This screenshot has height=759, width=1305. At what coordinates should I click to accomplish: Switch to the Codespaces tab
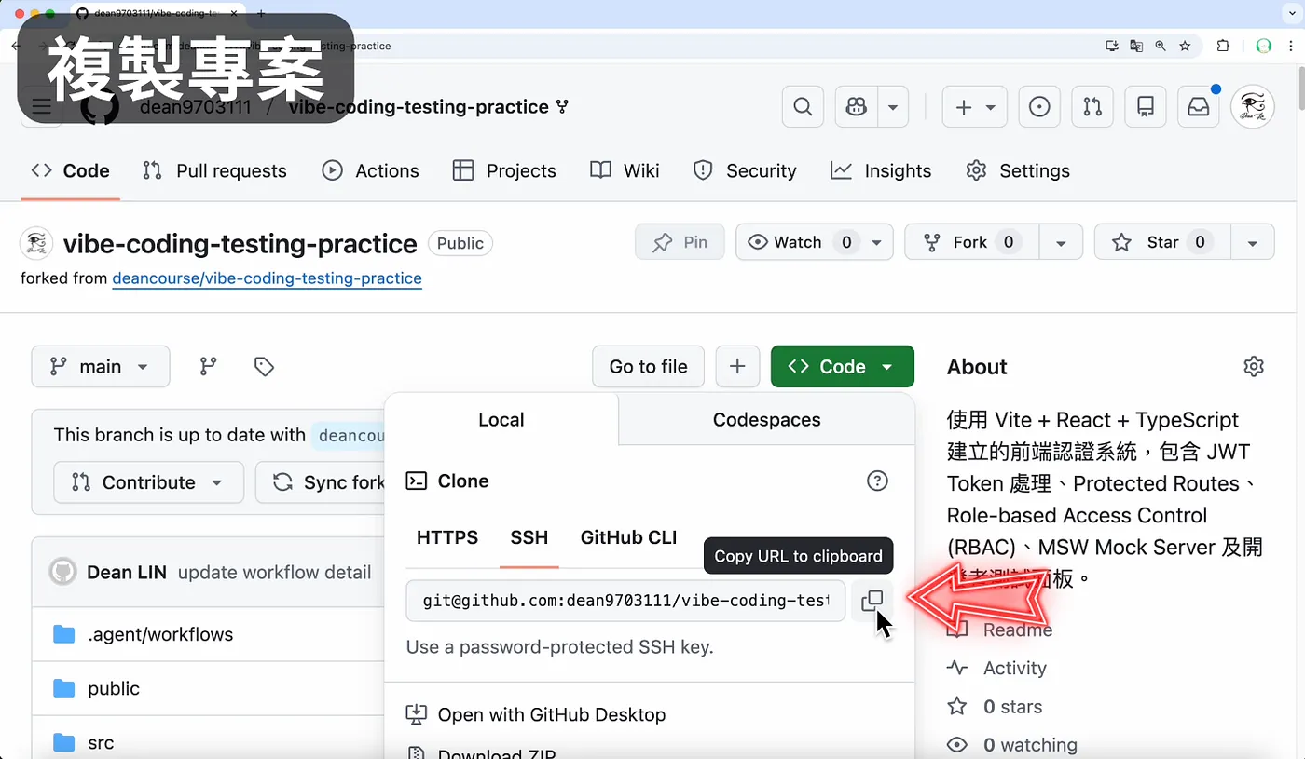(x=766, y=420)
